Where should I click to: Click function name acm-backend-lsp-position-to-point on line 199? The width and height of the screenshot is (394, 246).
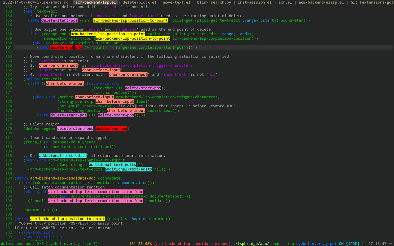(67, 219)
